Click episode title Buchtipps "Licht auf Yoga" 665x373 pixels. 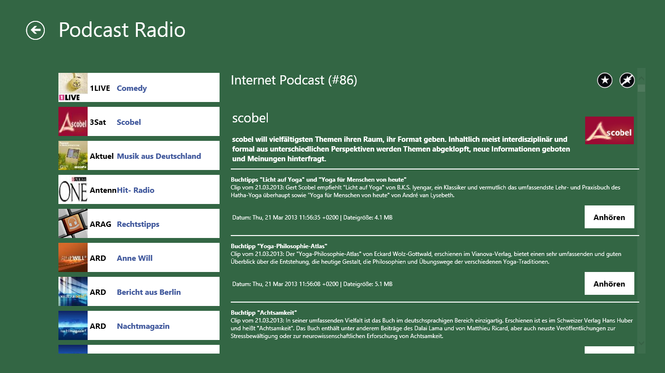(x=318, y=180)
